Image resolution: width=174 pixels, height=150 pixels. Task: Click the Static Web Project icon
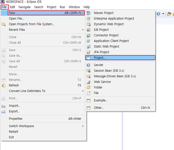point(89,47)
